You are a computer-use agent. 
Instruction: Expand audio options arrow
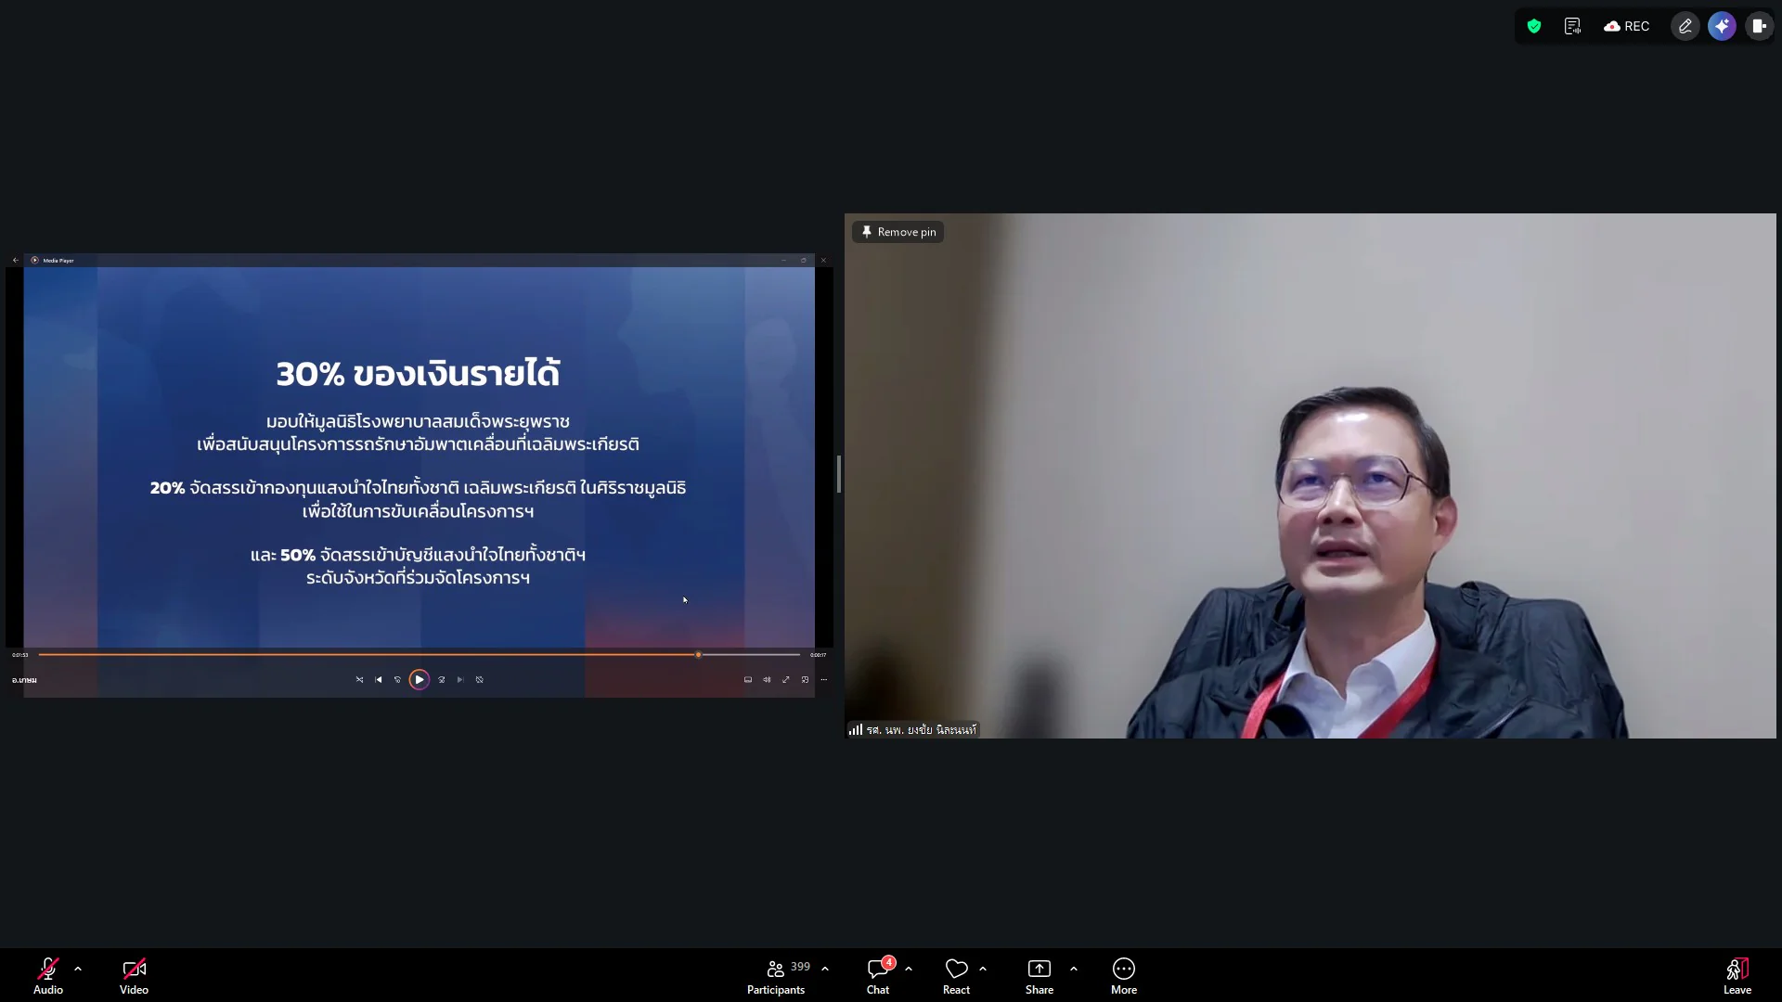[x=78, y=969]
